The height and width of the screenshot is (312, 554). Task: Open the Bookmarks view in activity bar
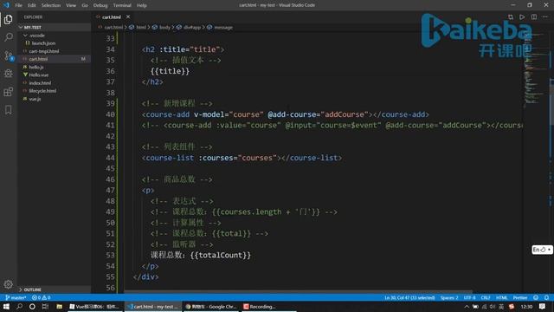(x=8, y=110)
